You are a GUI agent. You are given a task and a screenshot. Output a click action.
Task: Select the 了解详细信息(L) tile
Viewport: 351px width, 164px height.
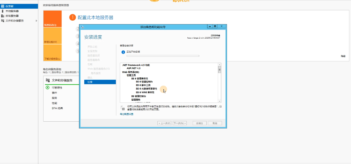(52, 53)
